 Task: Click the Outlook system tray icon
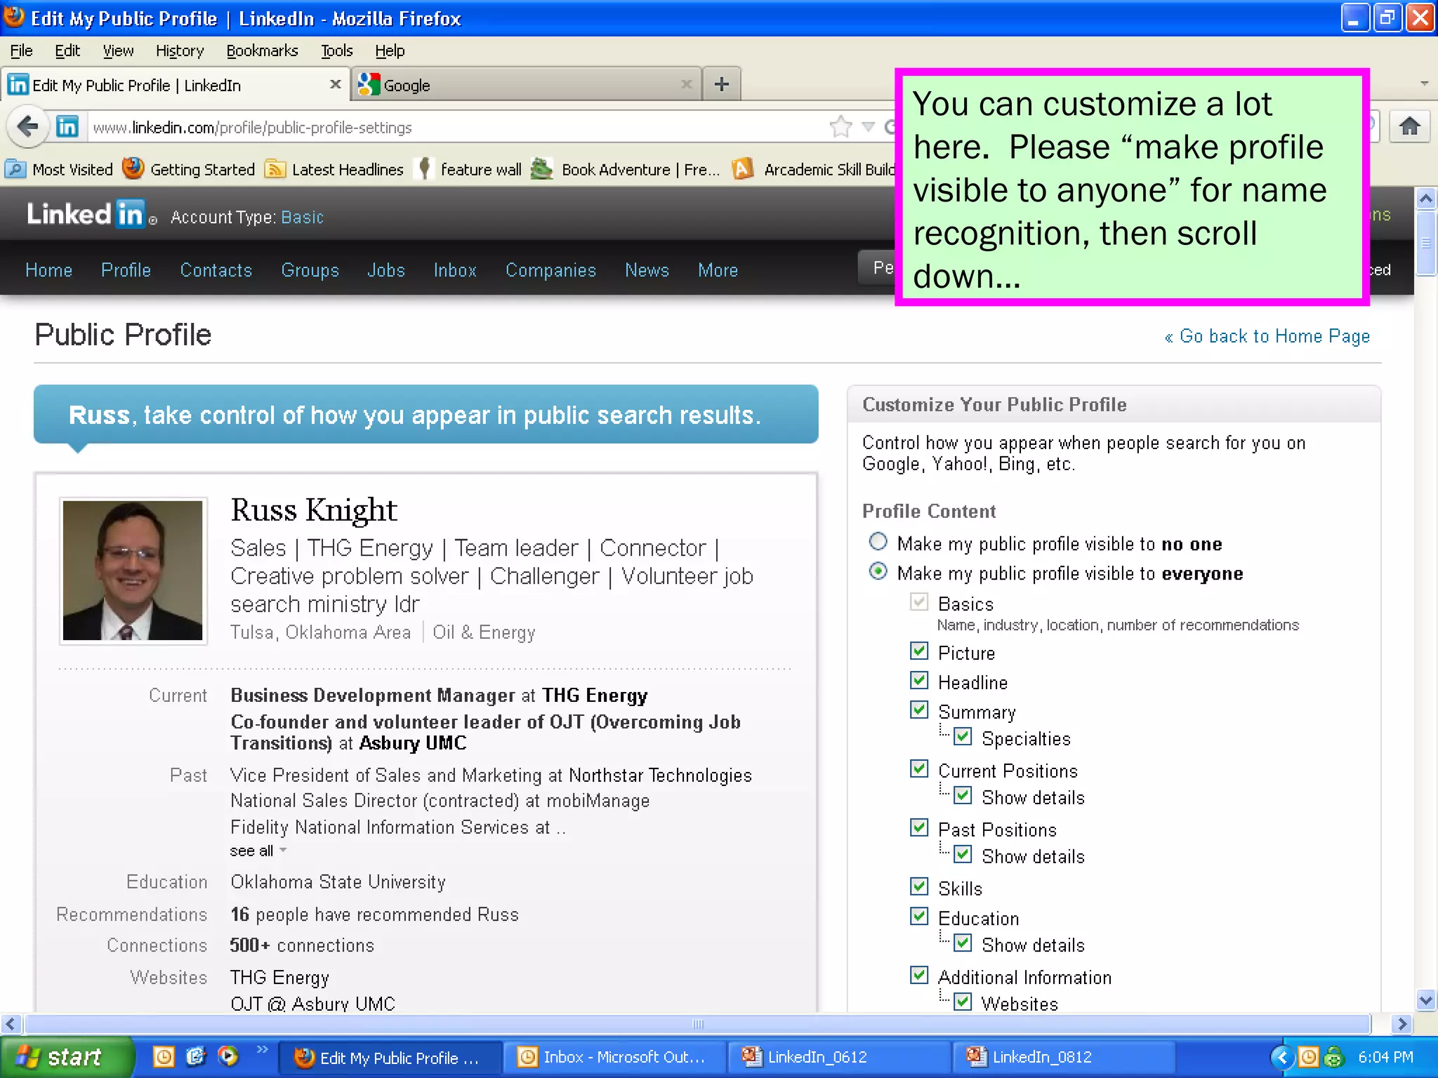tap(1309, 1057)
